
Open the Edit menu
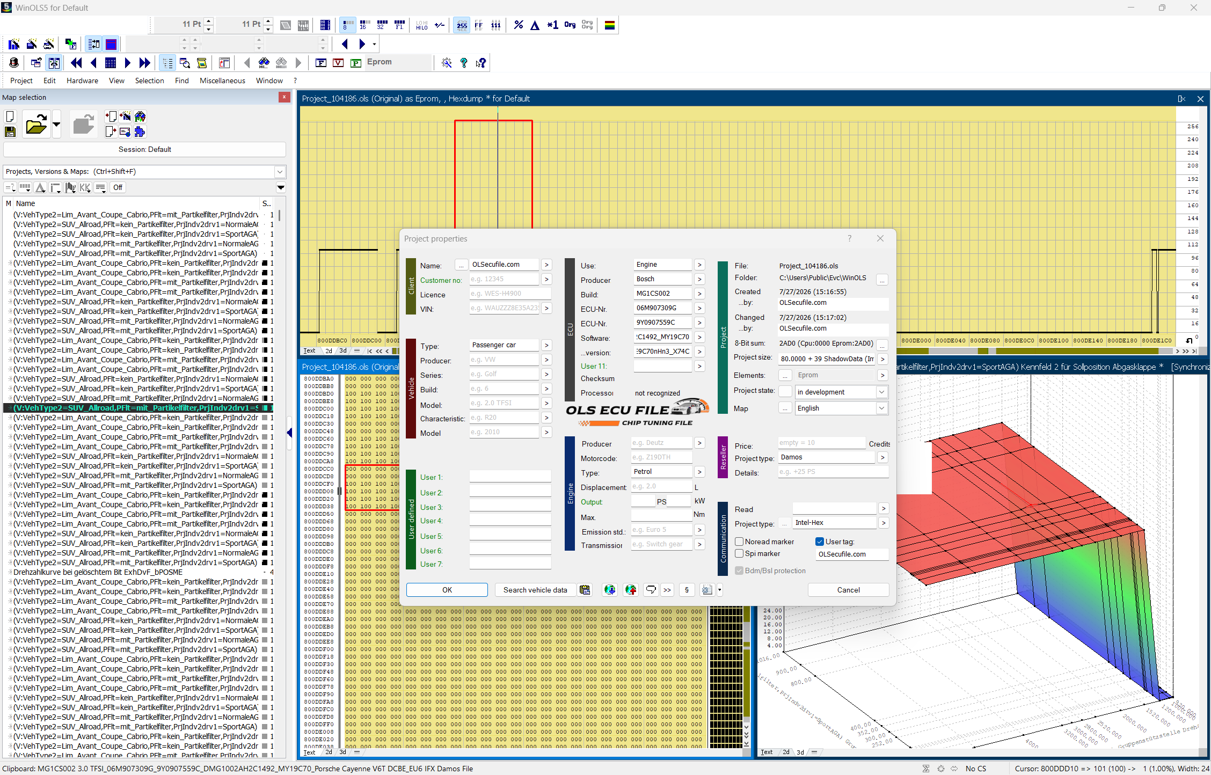[x=49, y=81]
